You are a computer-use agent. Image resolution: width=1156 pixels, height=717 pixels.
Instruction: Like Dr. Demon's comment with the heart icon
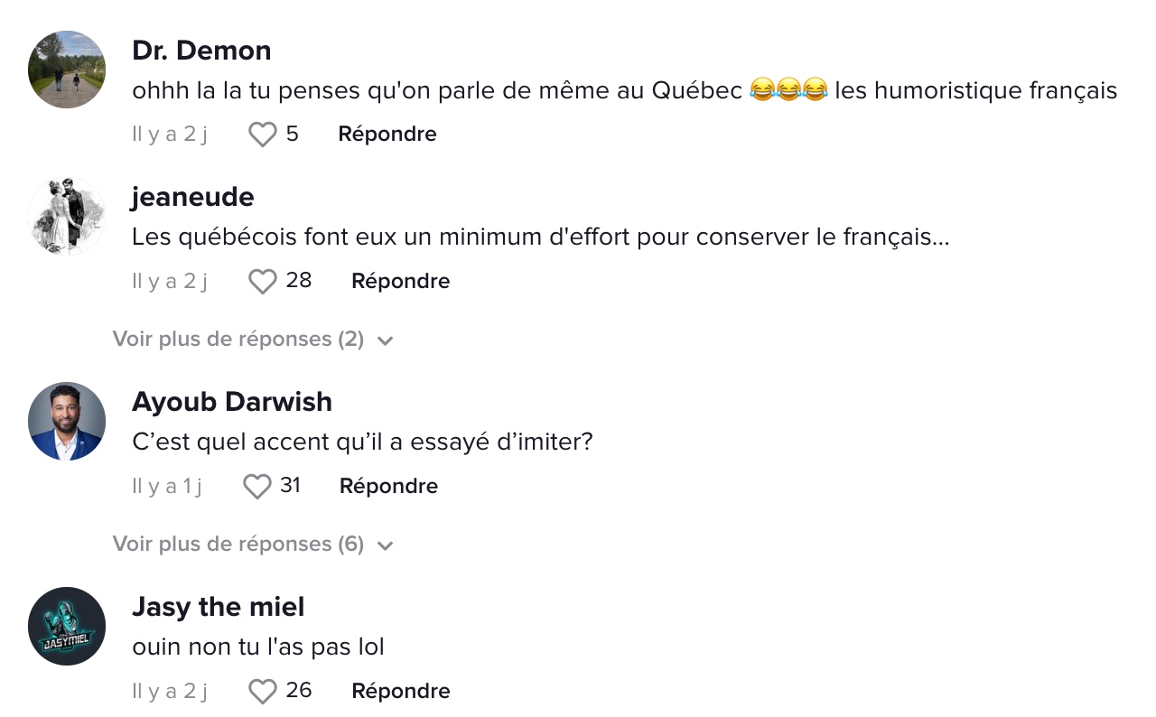pyautogui.click(x=263, y=135)
